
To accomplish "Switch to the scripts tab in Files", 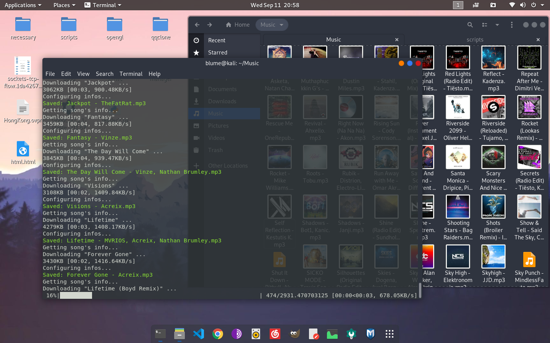I will pyautogui.click(x=475, y=40).
